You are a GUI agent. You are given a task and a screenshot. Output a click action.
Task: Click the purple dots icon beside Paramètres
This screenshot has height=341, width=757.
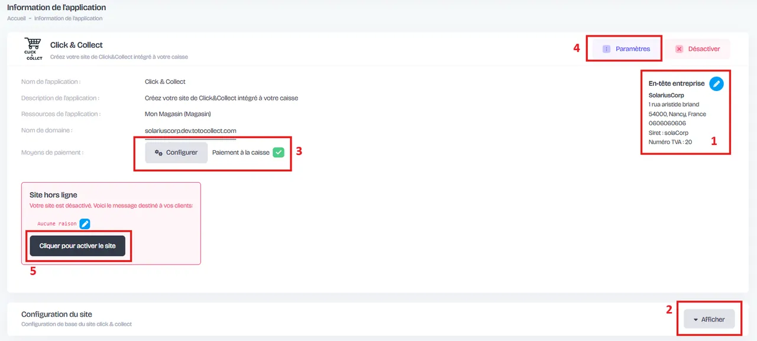click(606, 49)
